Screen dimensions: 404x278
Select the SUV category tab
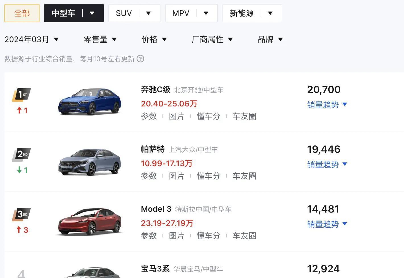[x=124, y=13]
